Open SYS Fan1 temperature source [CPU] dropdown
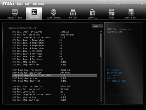This screenshot has width=146, height=110. point(62,95)
